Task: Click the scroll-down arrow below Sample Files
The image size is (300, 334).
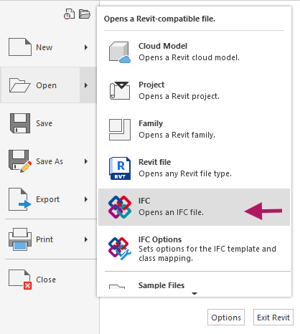Action: click(x=194, y=293)
